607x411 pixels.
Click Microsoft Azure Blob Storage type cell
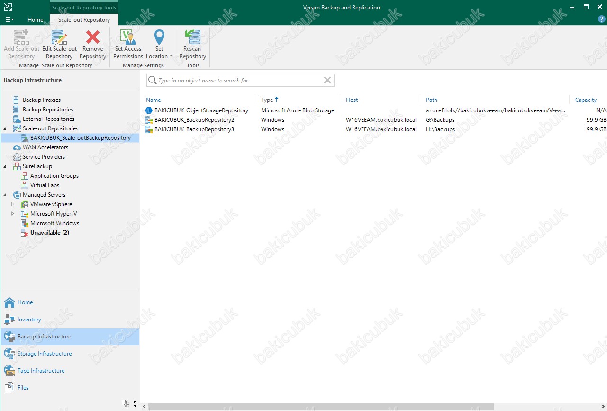(298, 110)
